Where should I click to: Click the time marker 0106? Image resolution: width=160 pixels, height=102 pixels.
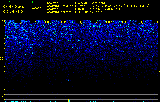[x=94, y=22]
